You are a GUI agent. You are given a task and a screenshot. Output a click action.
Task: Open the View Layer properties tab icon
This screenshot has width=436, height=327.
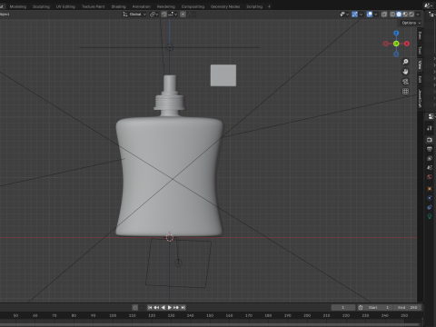(x=430, y=158)
